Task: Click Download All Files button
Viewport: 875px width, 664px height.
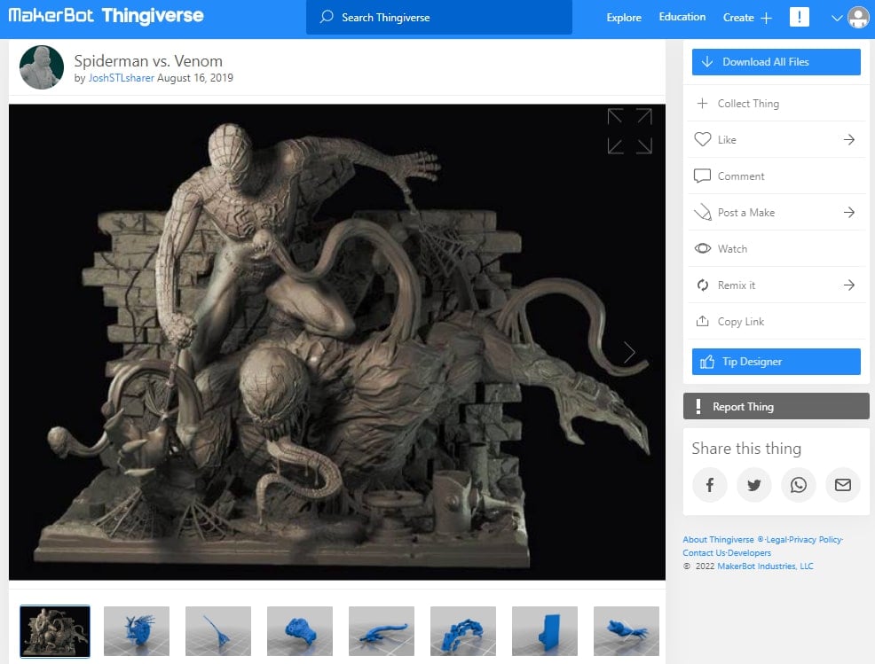Action: [x=776, y=62]
